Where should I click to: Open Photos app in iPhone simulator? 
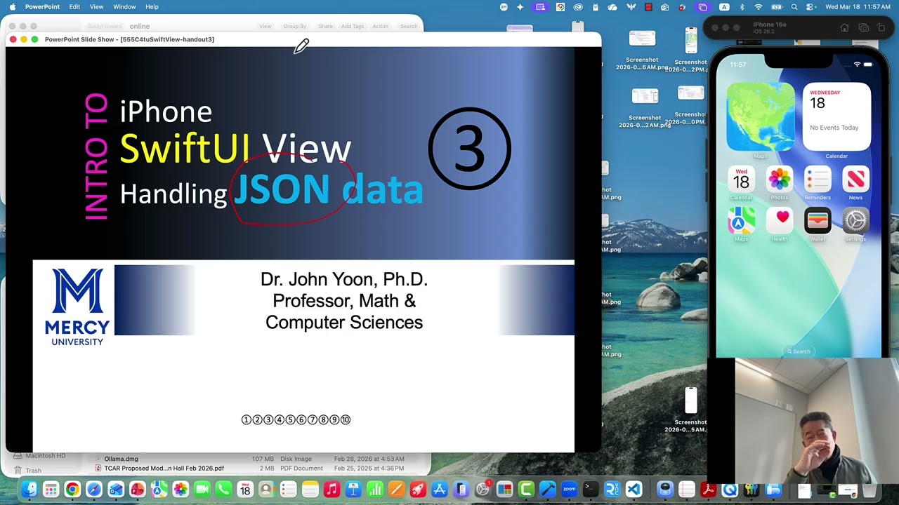point(780,180)
